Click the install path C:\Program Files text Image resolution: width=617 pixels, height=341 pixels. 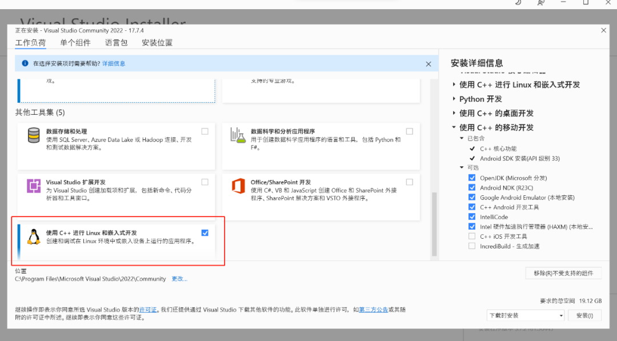click(90, 279)
